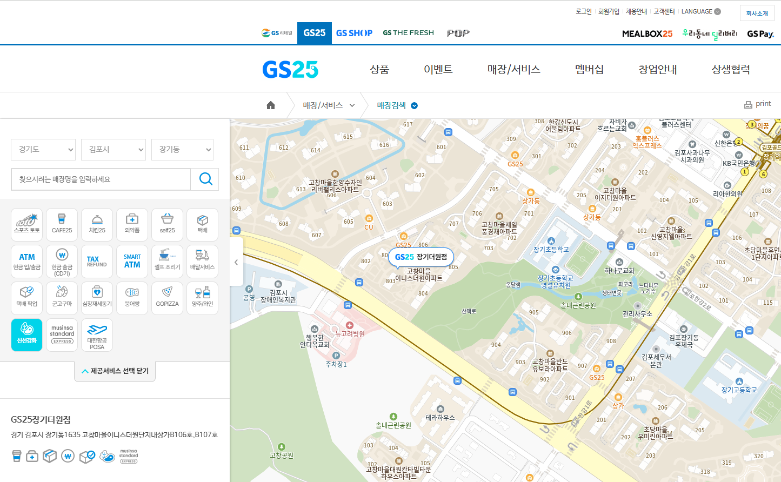Open the 김포시 city dropdown
The height and width of the screenshot is (482, 781).
click(114, 150)
